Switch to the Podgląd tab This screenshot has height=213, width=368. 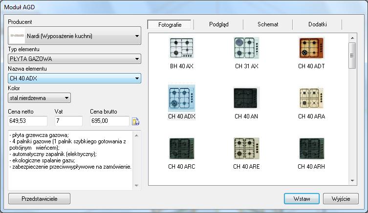[219, 24]
